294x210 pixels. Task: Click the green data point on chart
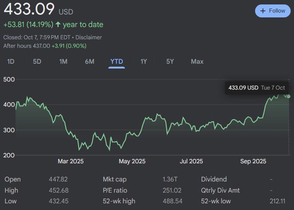288,96
